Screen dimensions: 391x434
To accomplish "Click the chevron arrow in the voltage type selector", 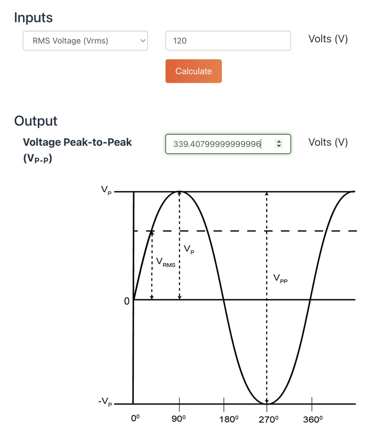I will point(142,41).
